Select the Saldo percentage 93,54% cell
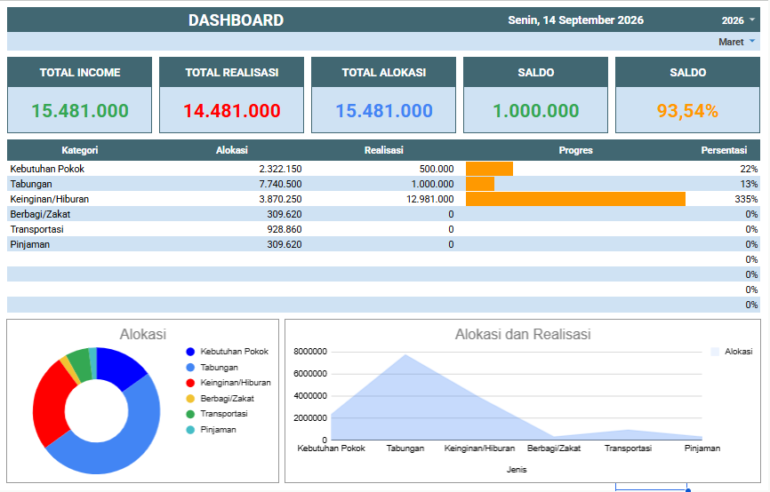 [687, 110]
